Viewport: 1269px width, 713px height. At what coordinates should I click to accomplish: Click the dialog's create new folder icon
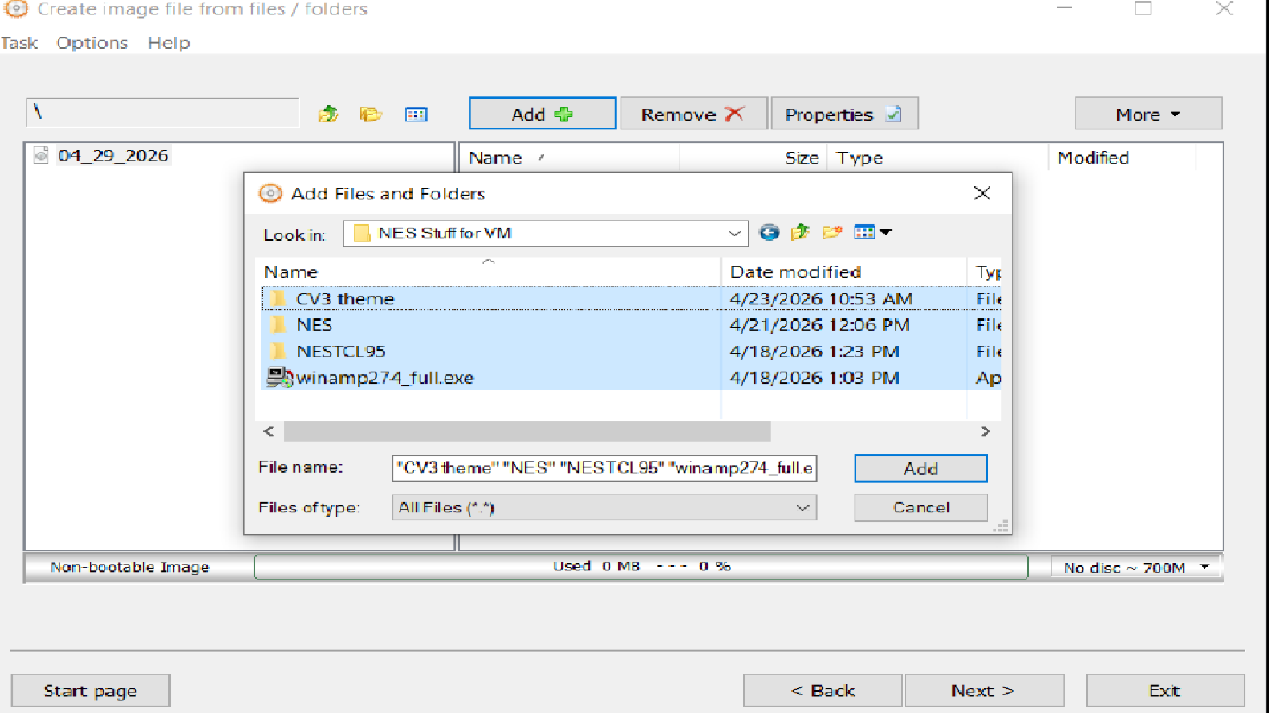pos(832,232)
